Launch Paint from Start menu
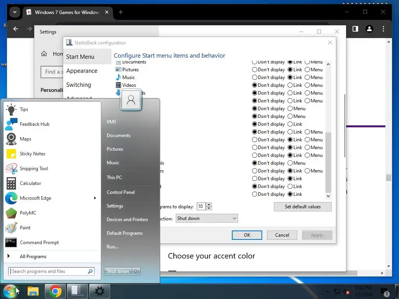The width and height of the screenshot is (399, 299). [x=52, y=227]
